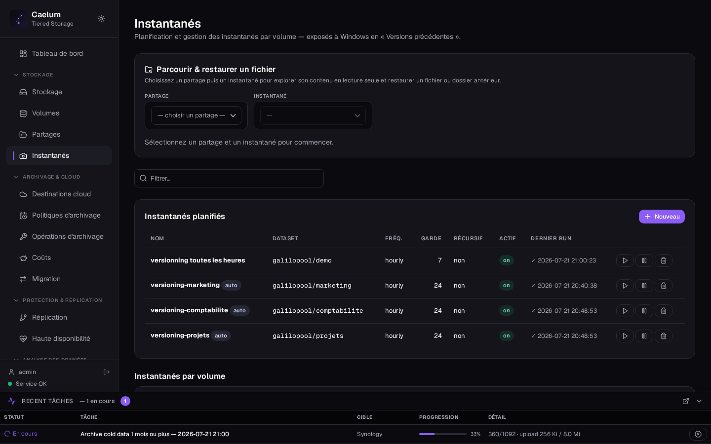This screenshot has width=711, height=444.
Task: Click the activity pulse icon in Recent Tâches
Action: [x=12, y=401]
